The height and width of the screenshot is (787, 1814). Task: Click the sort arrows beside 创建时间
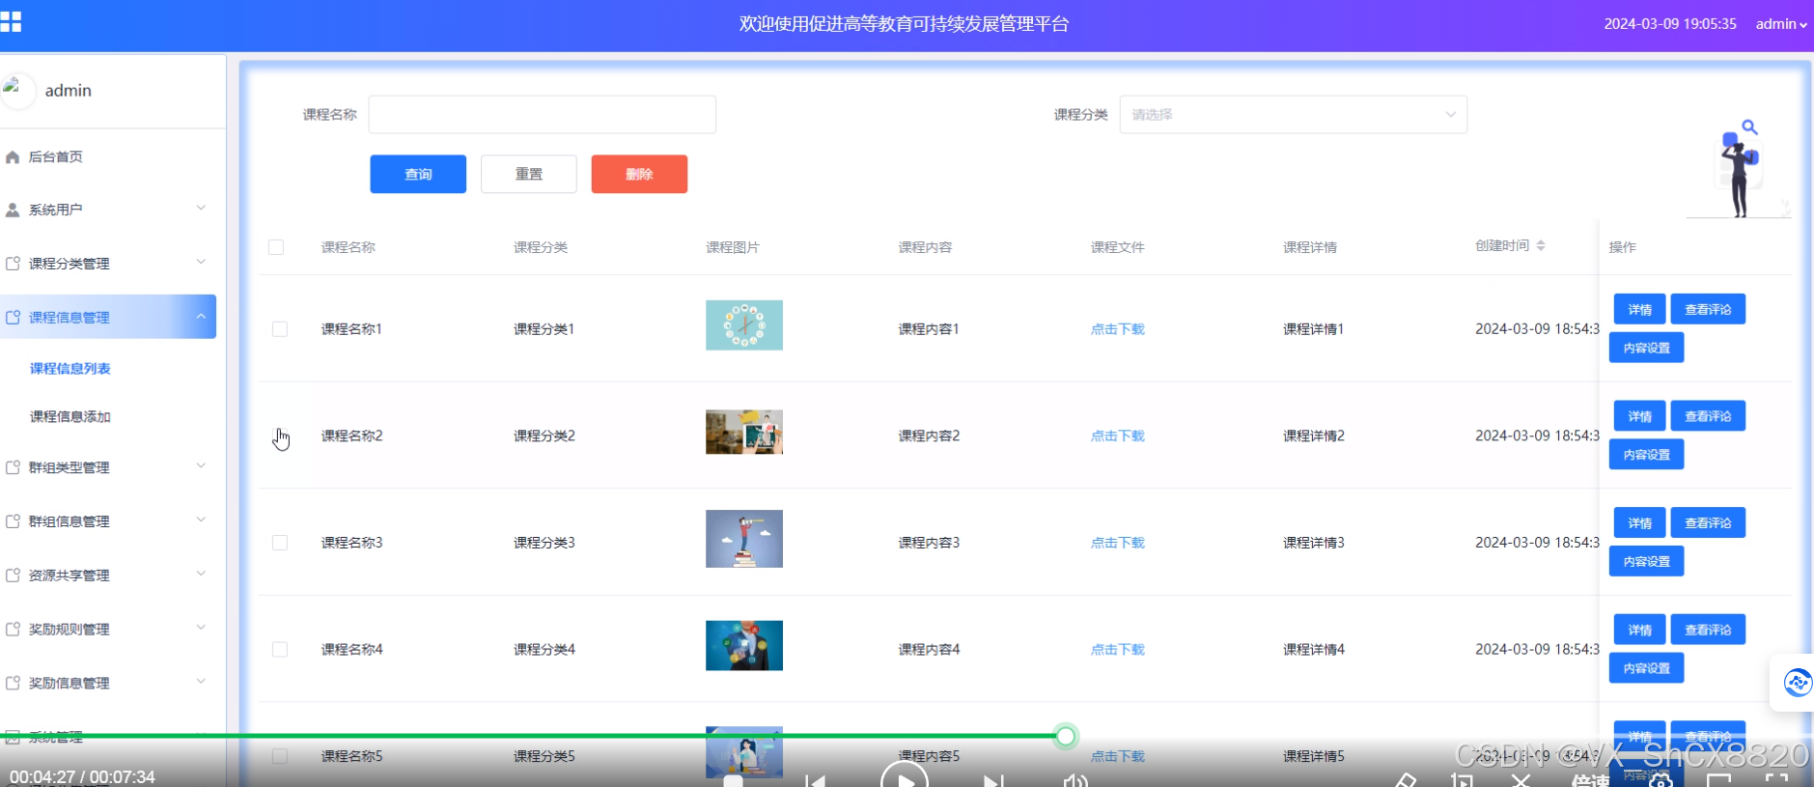click(x=1541, y=246)
